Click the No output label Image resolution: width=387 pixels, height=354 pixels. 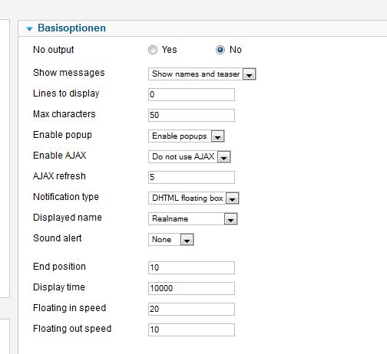(54, 50)
